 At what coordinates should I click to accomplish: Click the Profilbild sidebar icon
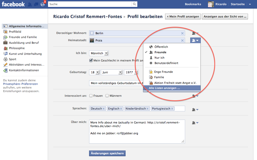(x=5, y=32)
